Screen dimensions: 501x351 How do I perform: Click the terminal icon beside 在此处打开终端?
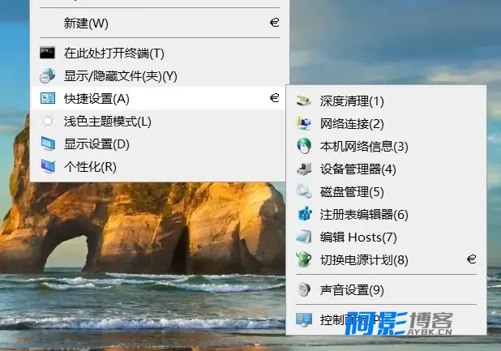47,53
